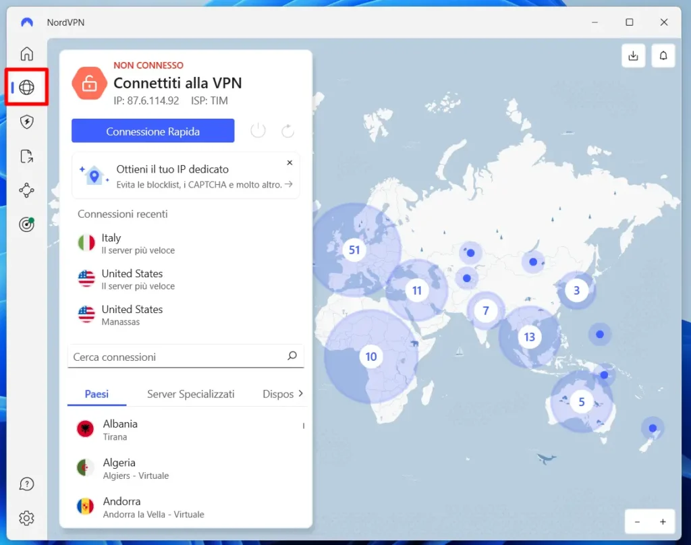Click the orange unlocked padlock status icon
Screen dimensions: 691x545
(90, 83)
